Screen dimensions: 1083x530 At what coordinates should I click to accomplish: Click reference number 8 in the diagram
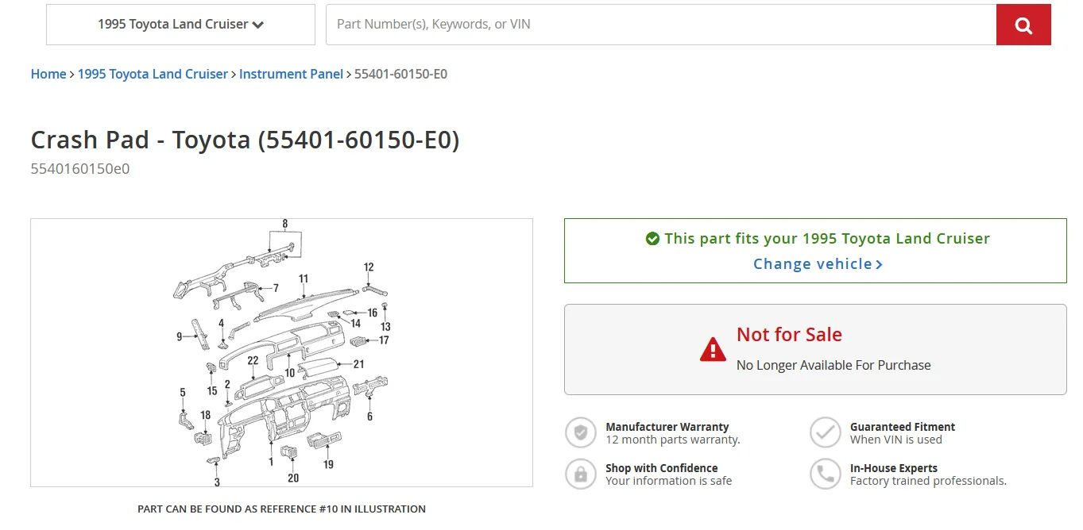pyautogui.click(x=284, y=224)
